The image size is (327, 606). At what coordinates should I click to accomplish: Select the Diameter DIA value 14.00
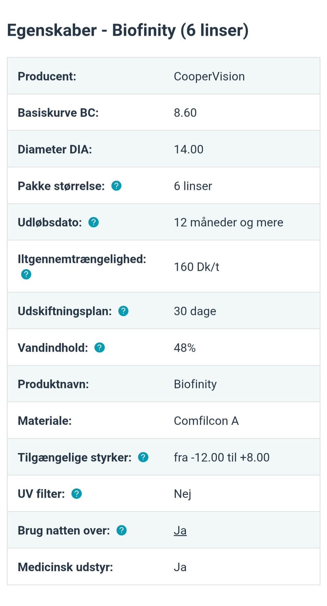tap(189, 149)
